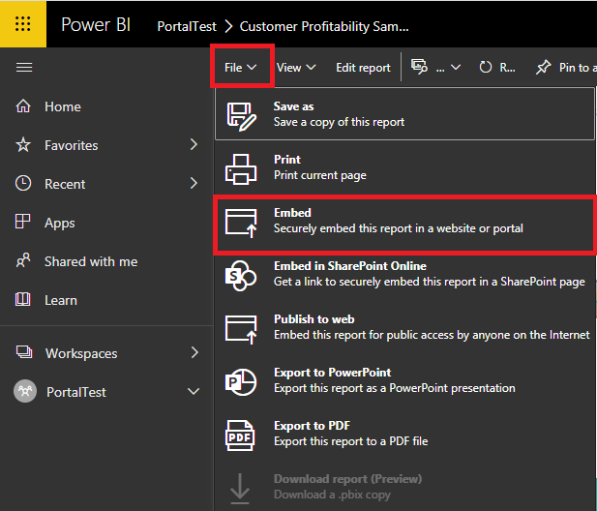The image size is (597, 511).
Task: Click the Print printer icon
Action: click(241, 169)
